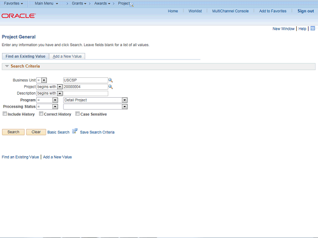Go to Home link
This screenshot has height=238, width=318.
pos(173,11)
